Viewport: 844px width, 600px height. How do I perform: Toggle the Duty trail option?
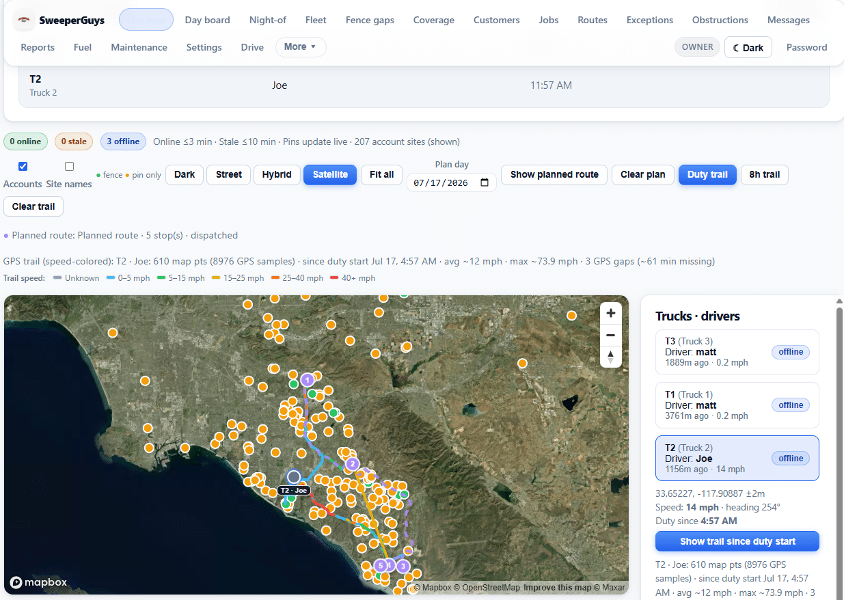tap(707, 174)
